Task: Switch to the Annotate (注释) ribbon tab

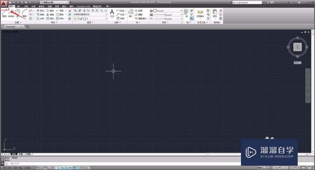Action: coord(26,6)
